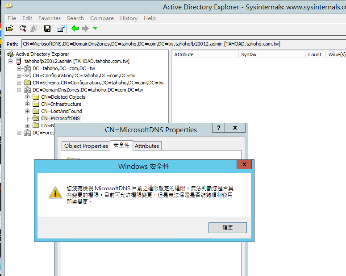Click the gray Forward arrow
Viewport: 346px width, 276px height.
coord(85,29)
